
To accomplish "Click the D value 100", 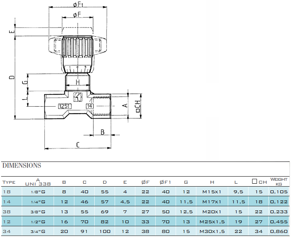I will pyautogui.click(x=105, y=232).
